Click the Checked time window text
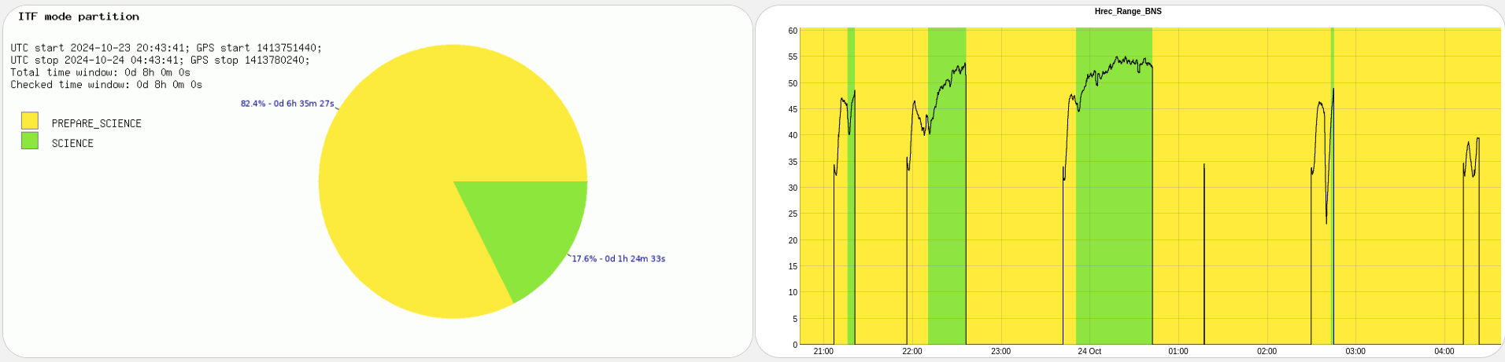The image size is (1505, 362). click(x=106, y=85)
